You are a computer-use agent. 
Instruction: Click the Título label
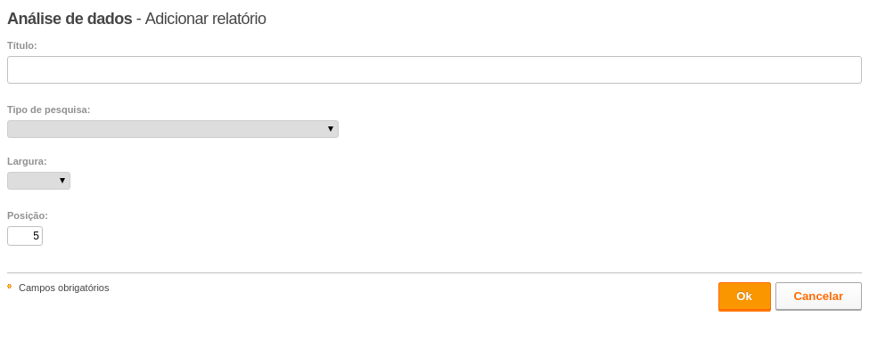(22, 45)
